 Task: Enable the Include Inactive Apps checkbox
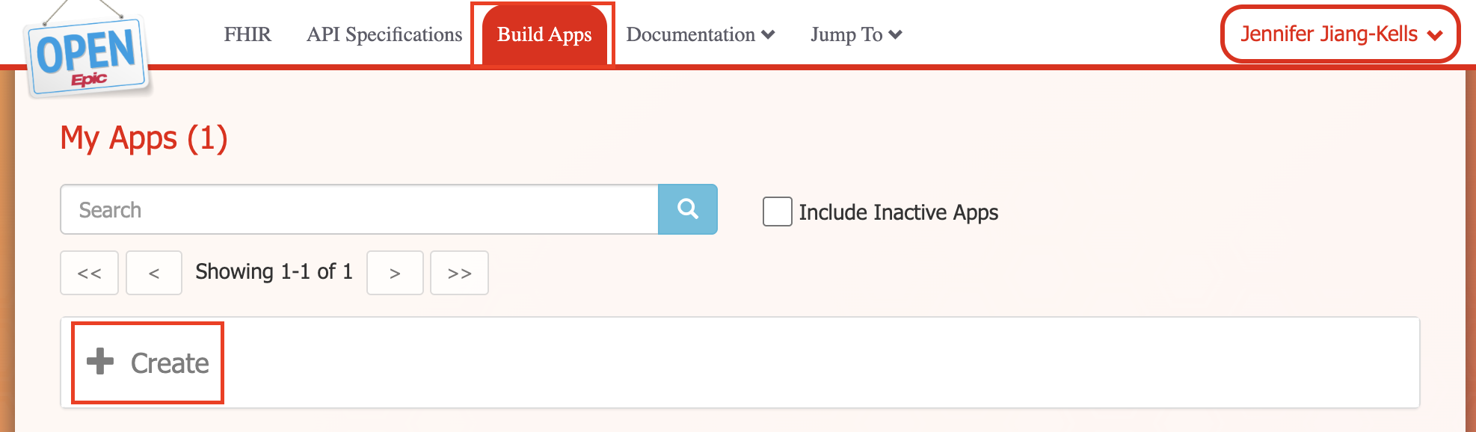point(777,212)
